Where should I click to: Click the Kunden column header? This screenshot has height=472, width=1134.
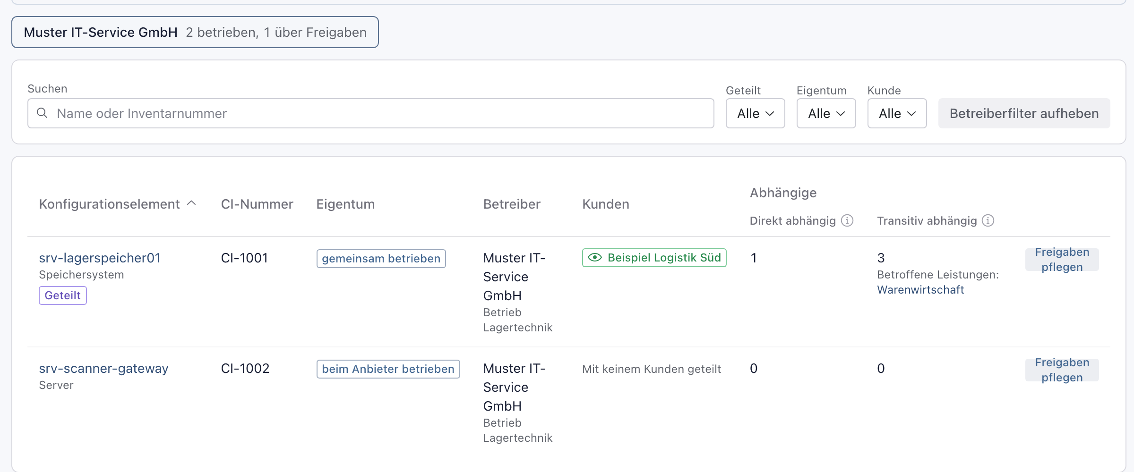click(x=606, y=204)
